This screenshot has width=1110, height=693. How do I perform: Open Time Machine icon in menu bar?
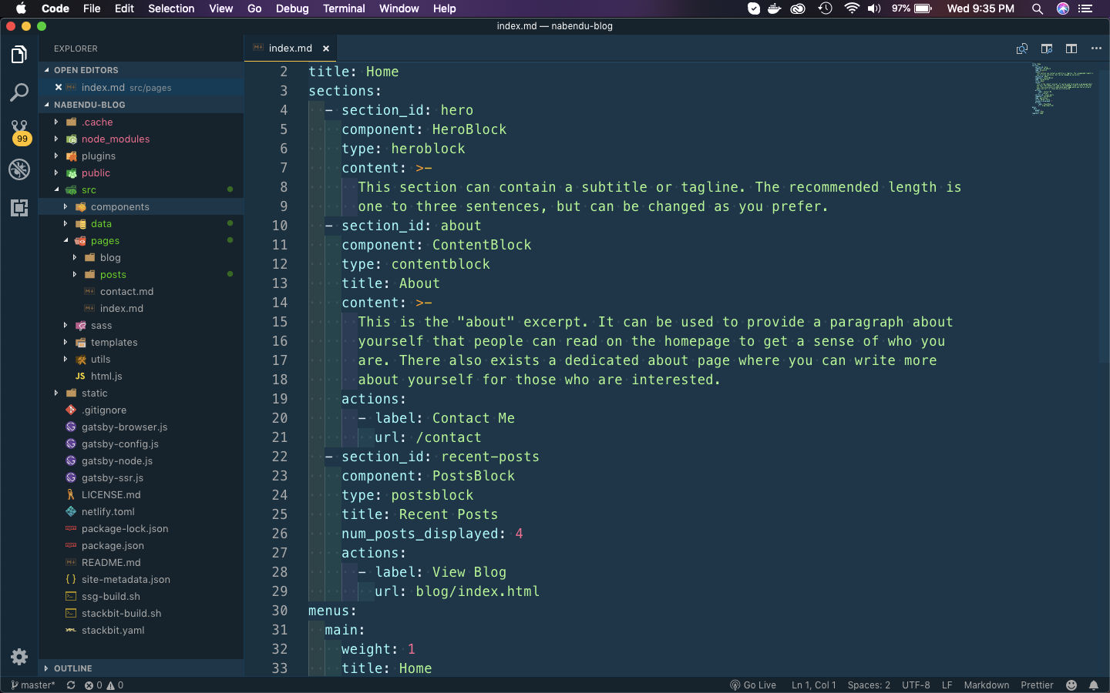pos(826,8)
